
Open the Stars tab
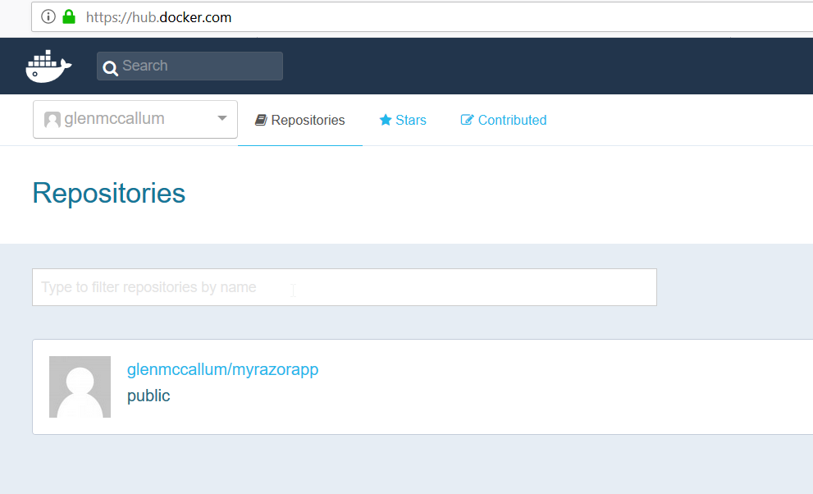[403, 121]
